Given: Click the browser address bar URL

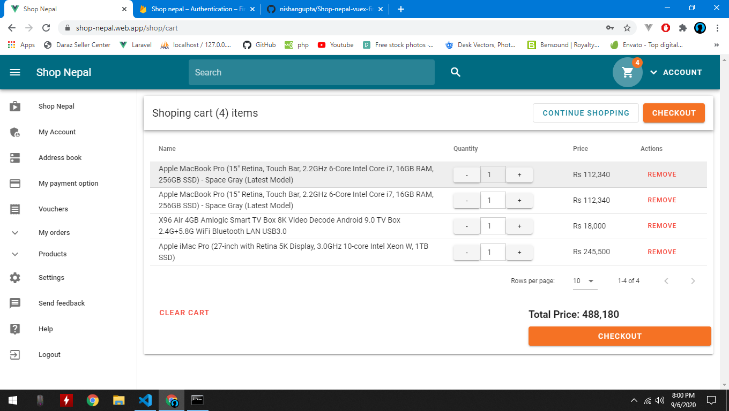Looking at the screenshot, I should [x=127, y=28].
